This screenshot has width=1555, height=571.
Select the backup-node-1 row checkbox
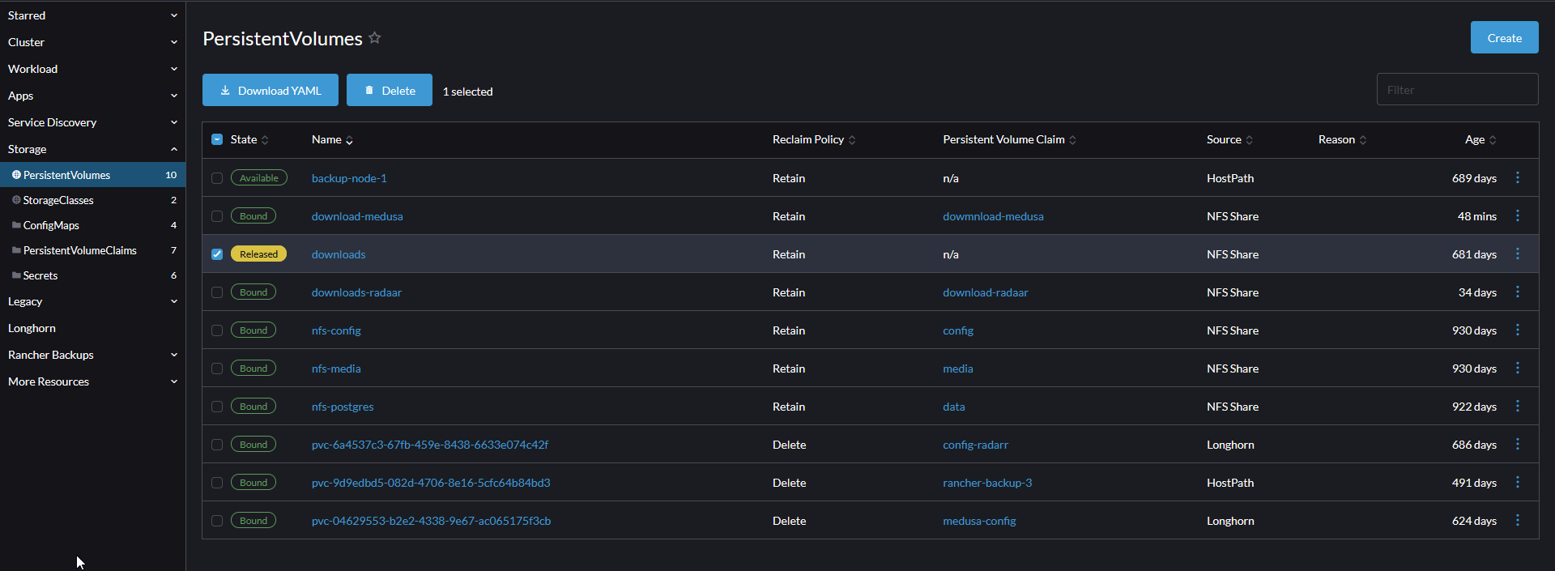click(217, 178)
